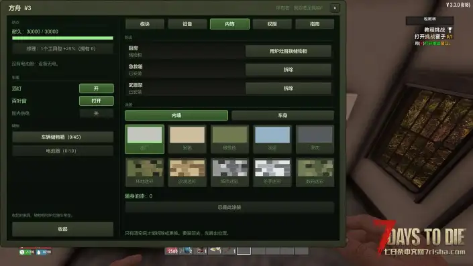
Task: Toggle the 百叶窗 switch showing 打开
Action: point(97,101)
